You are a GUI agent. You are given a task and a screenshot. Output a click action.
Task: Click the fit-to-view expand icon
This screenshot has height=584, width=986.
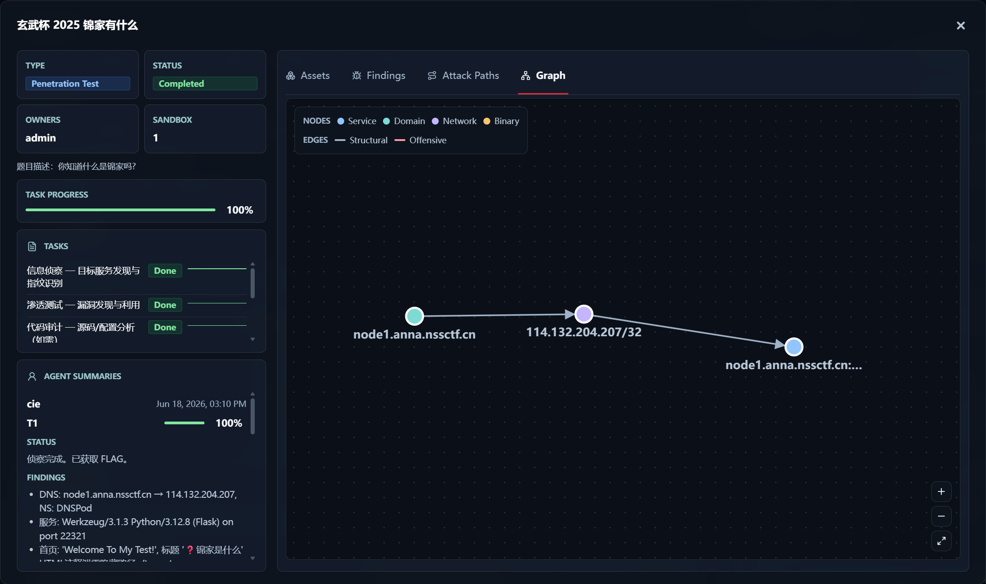[x=941, y=541]
